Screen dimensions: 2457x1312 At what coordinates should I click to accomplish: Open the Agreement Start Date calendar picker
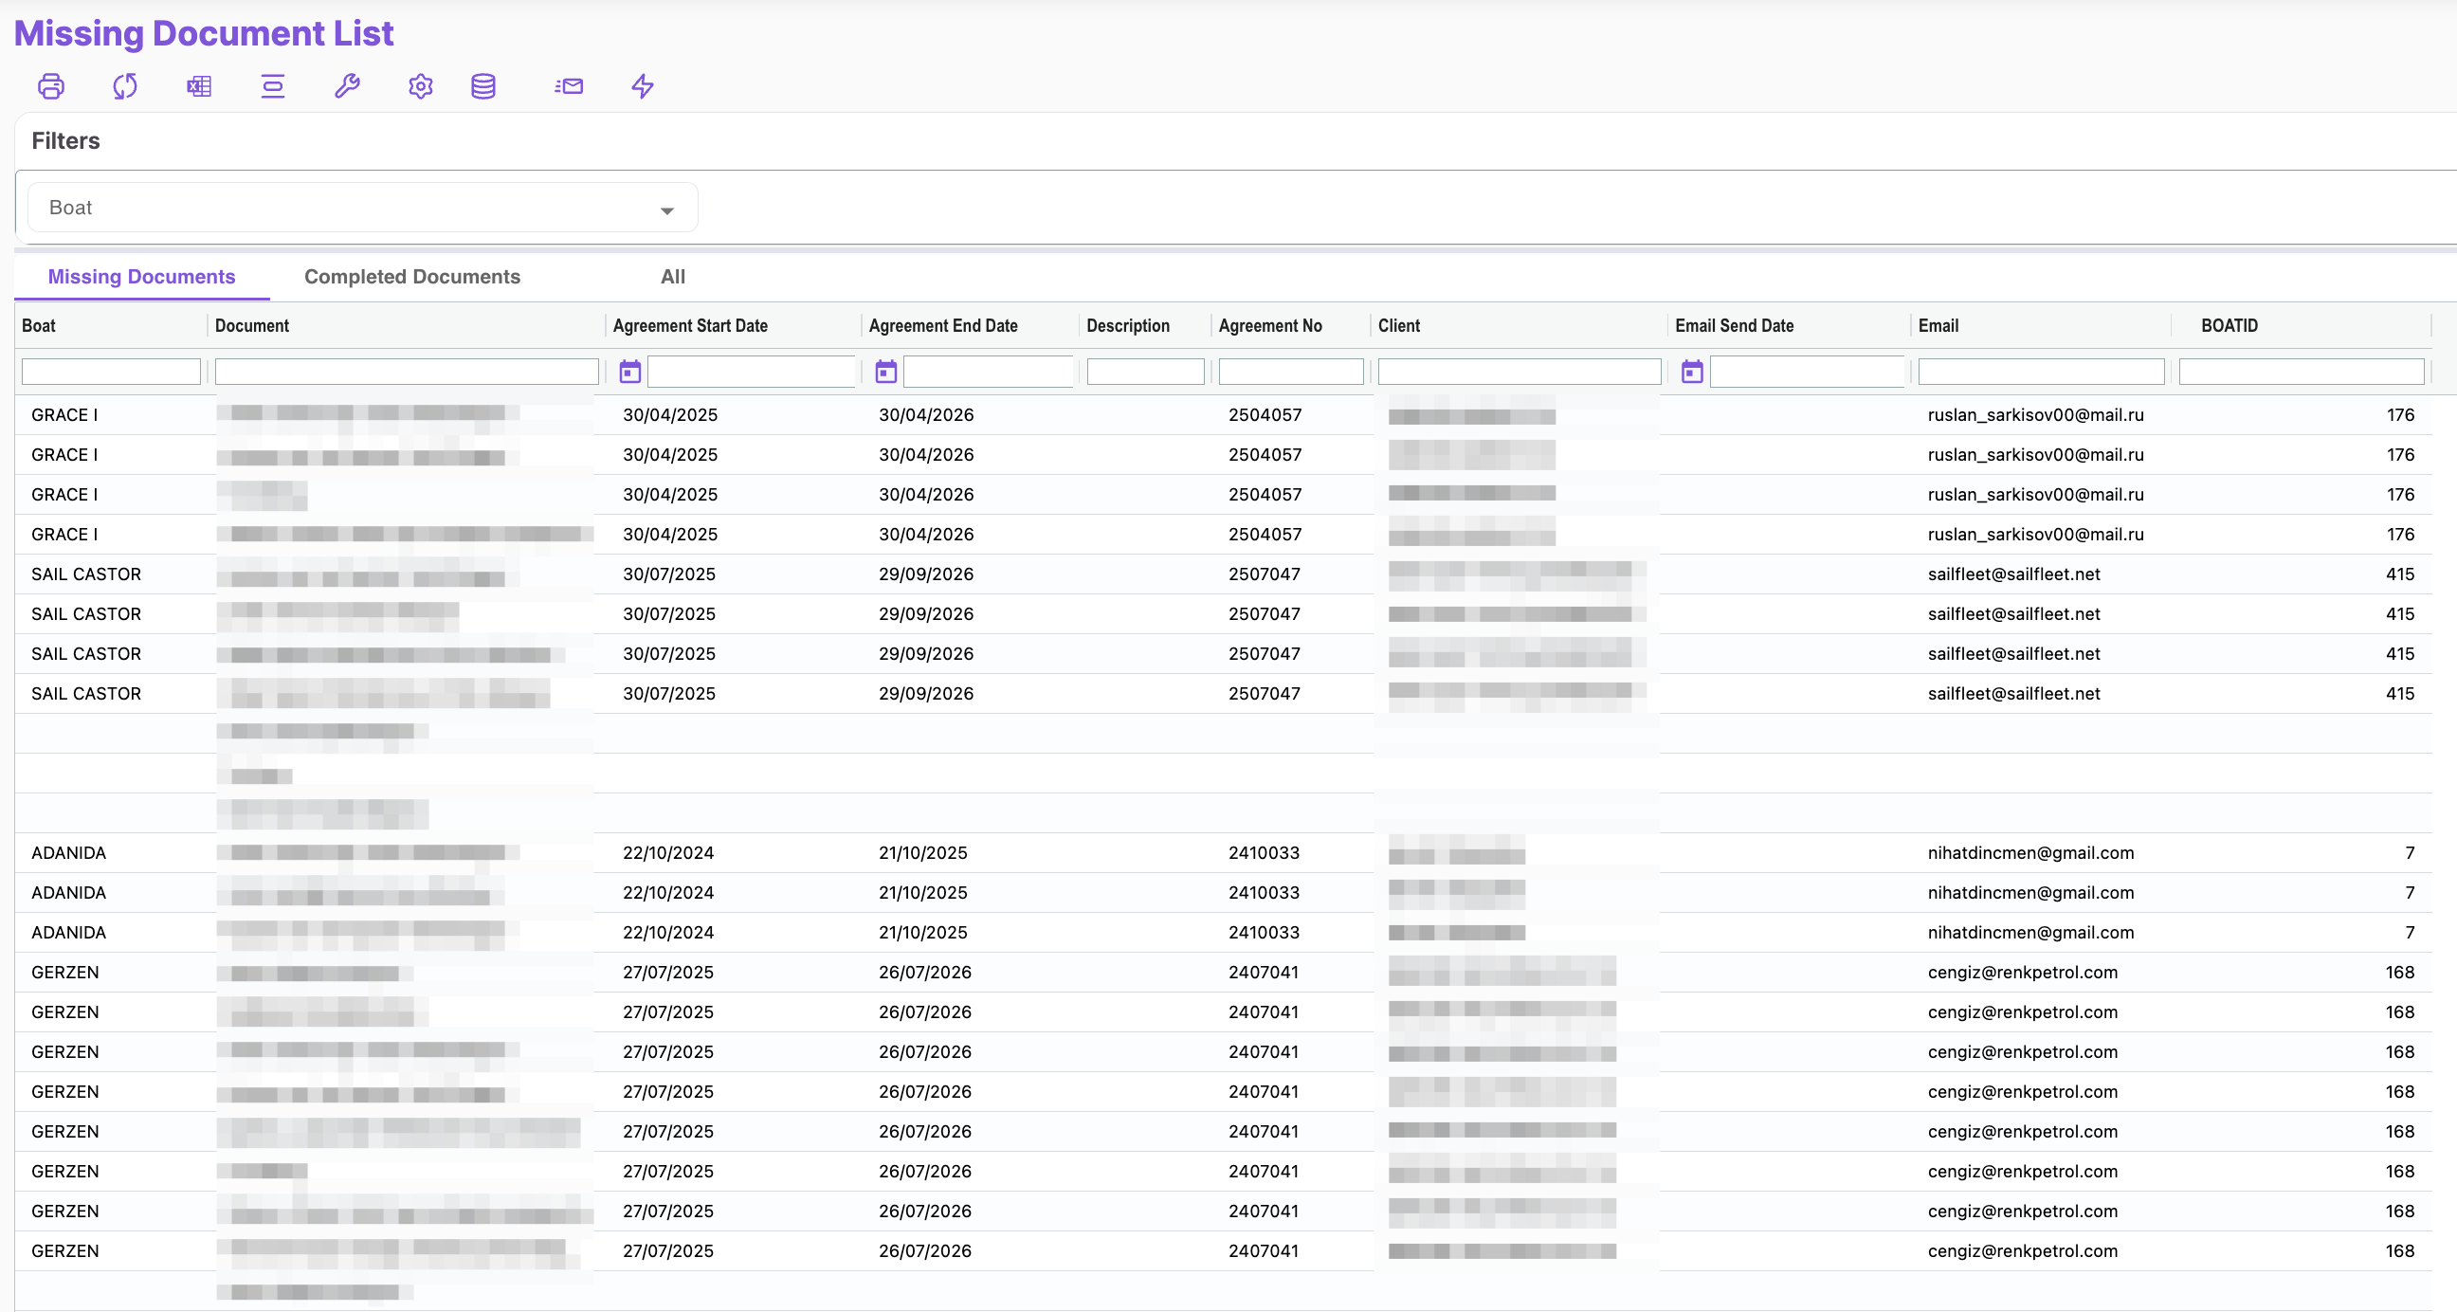point(630,373)
